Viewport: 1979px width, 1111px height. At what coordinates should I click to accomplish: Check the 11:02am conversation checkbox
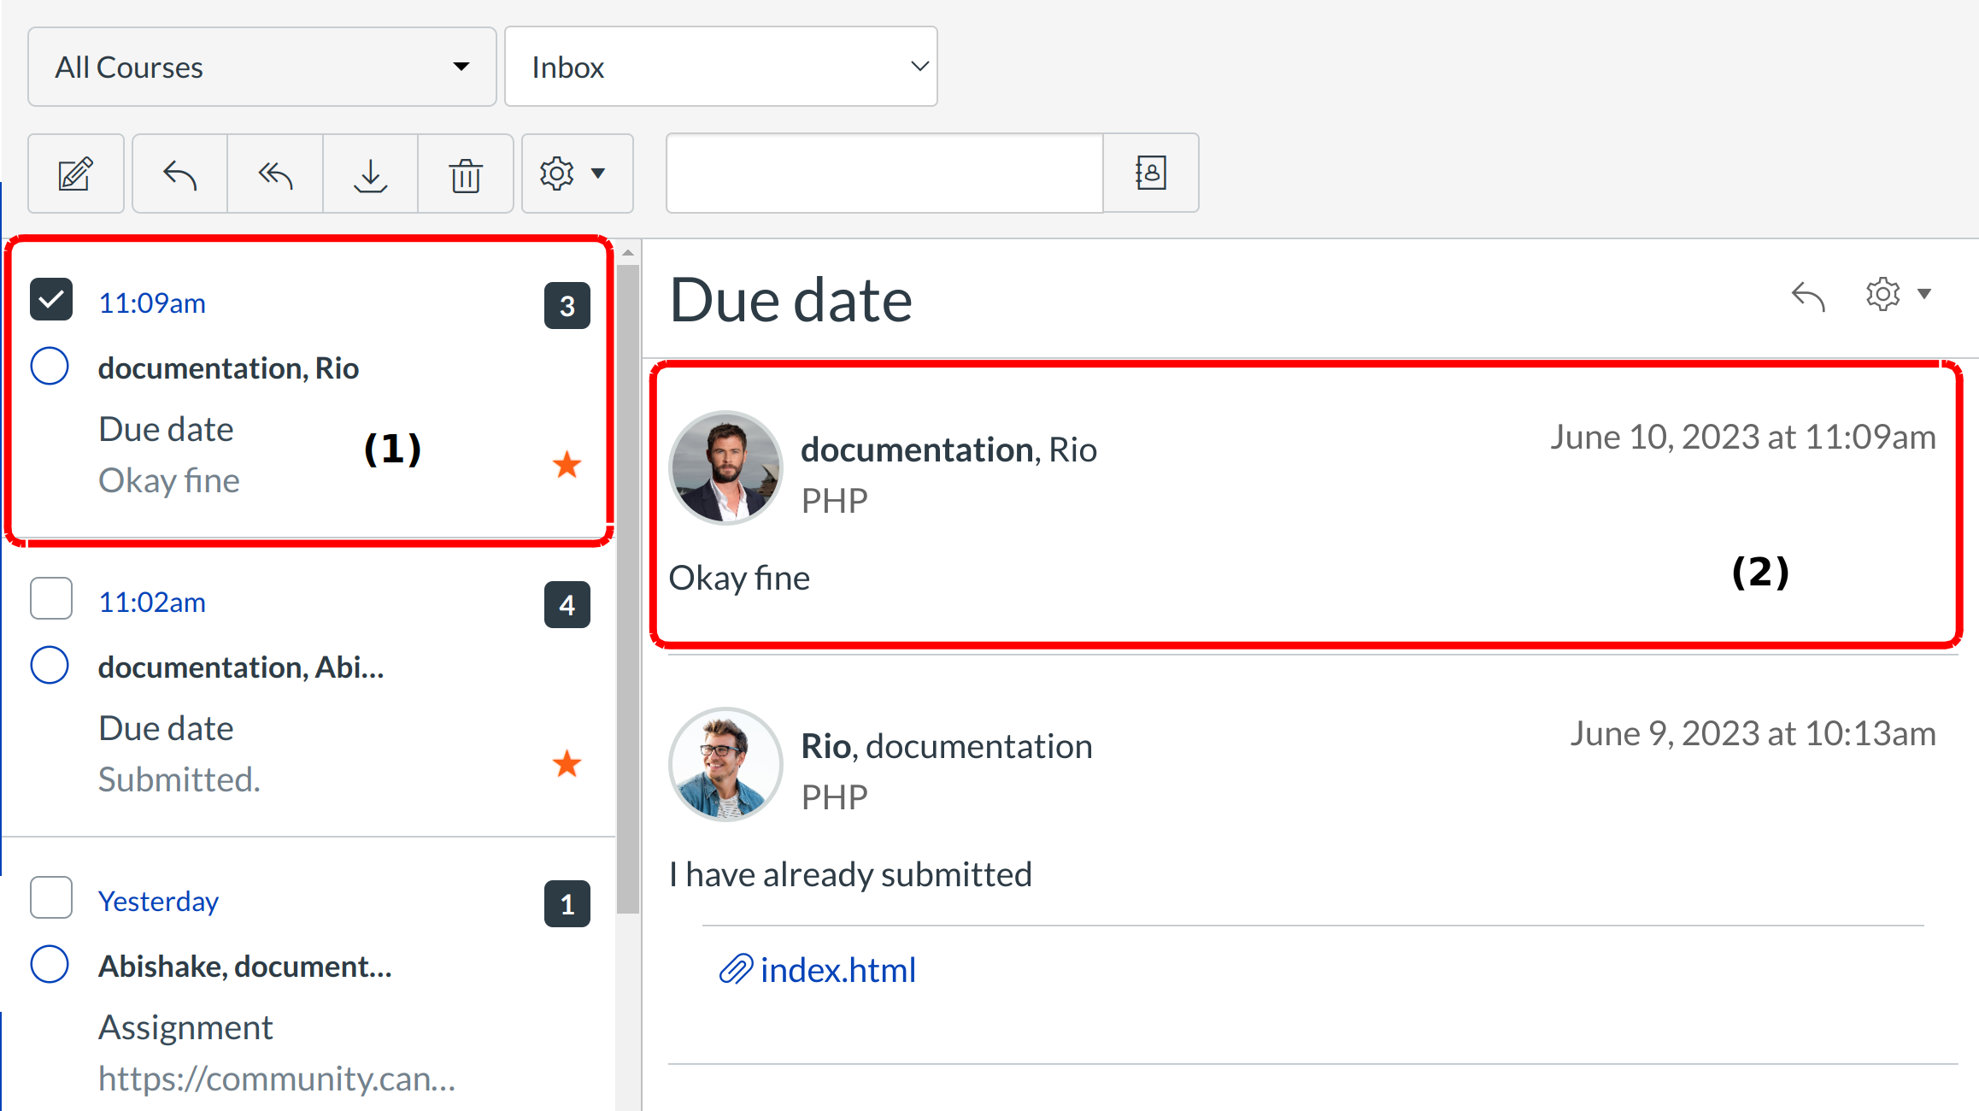pos(51,598)
